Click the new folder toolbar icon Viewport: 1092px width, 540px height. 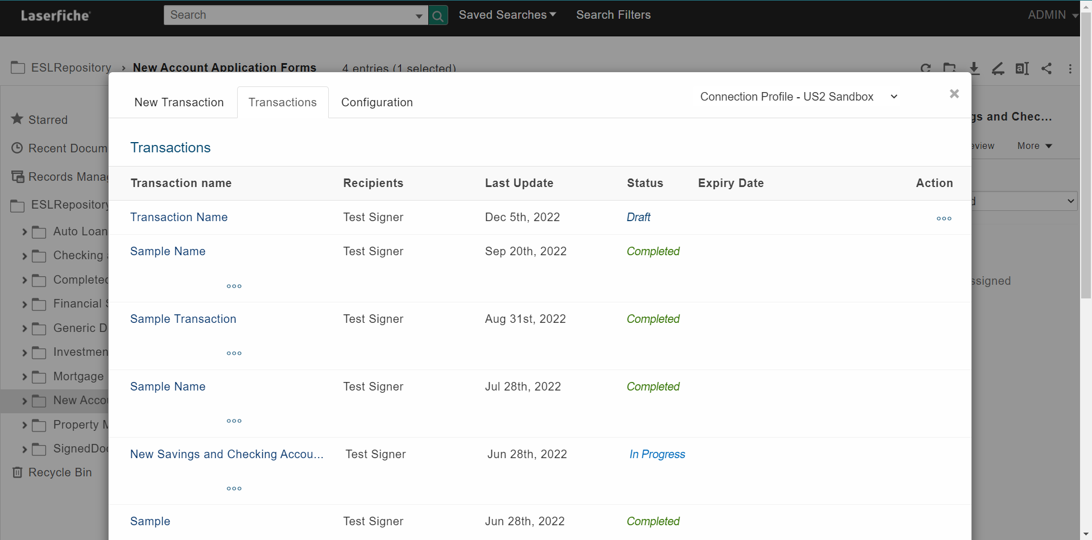949,68
